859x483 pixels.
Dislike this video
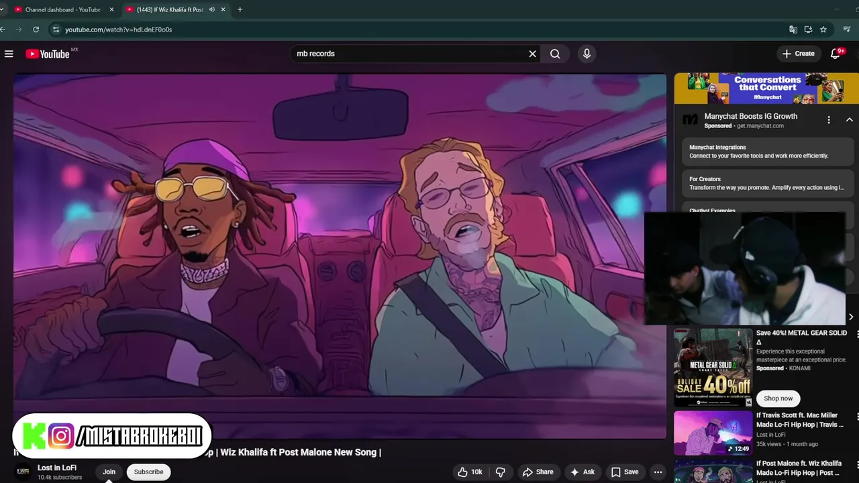pyautogui.click(x=501, y=472)
